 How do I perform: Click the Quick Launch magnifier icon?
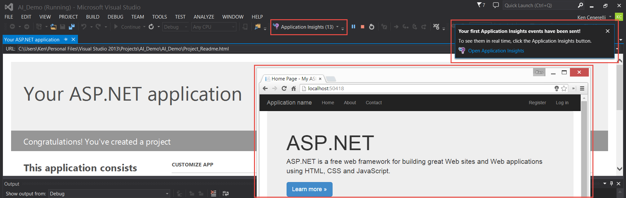click(x=580, y=5)
